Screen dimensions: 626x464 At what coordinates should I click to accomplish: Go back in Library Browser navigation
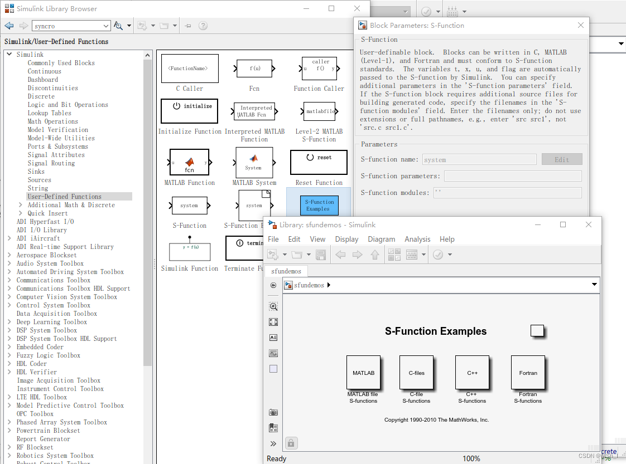coord(9,26)
